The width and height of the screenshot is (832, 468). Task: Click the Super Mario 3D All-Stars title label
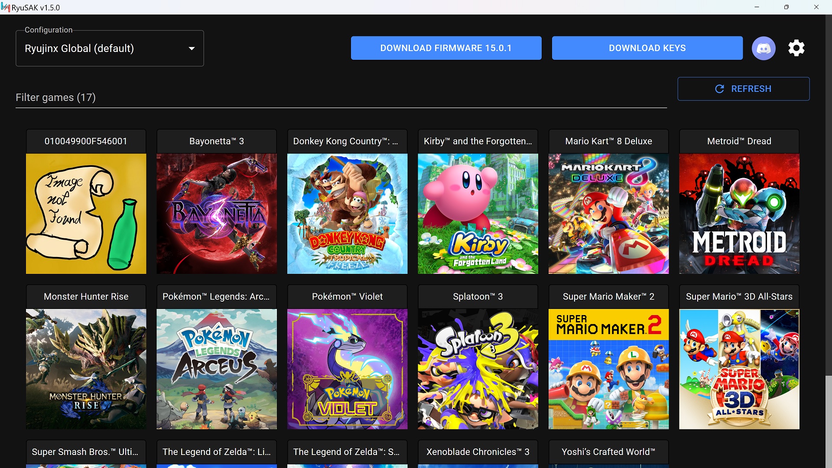739,297
